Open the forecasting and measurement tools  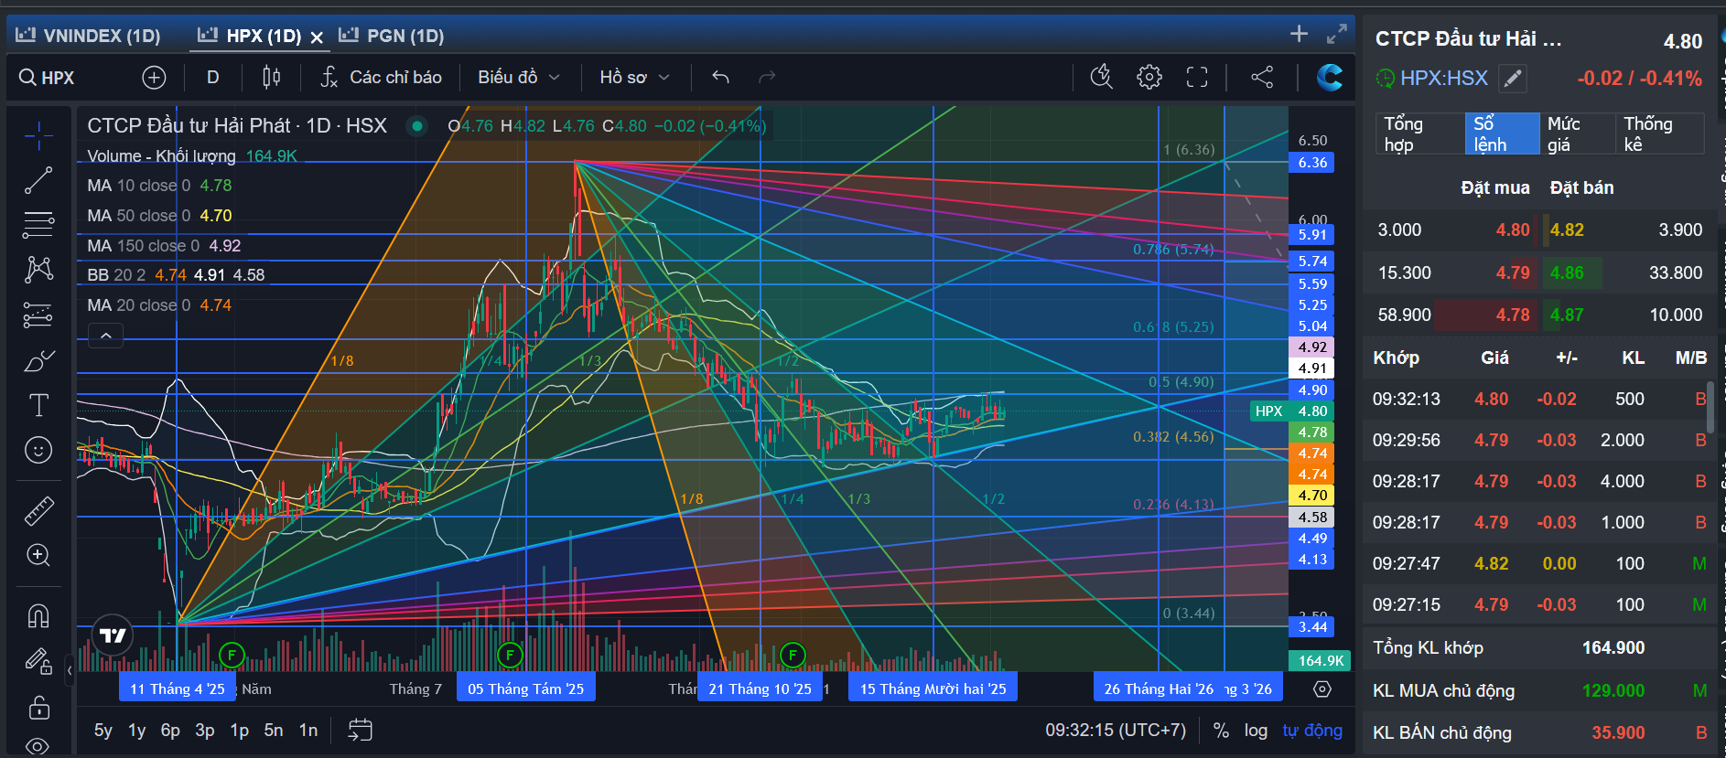38,315
